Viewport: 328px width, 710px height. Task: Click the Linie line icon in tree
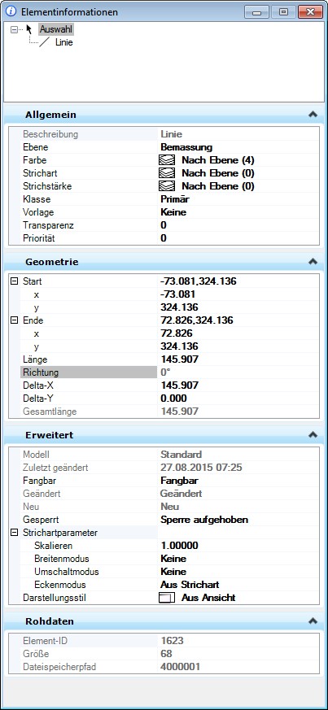click(x=45, y=43)
